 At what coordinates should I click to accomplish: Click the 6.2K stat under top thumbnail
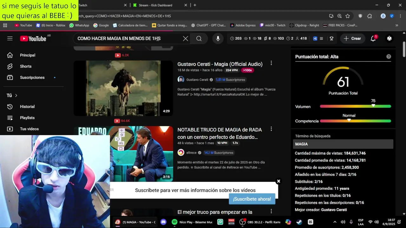[x=122, y=55]
